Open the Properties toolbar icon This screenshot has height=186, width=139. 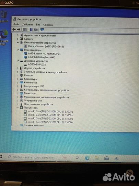25,30
